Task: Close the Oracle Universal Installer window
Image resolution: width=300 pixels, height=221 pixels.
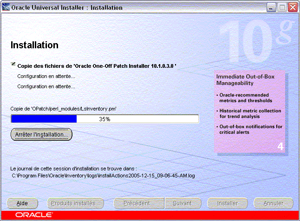Action: point(293,7)
